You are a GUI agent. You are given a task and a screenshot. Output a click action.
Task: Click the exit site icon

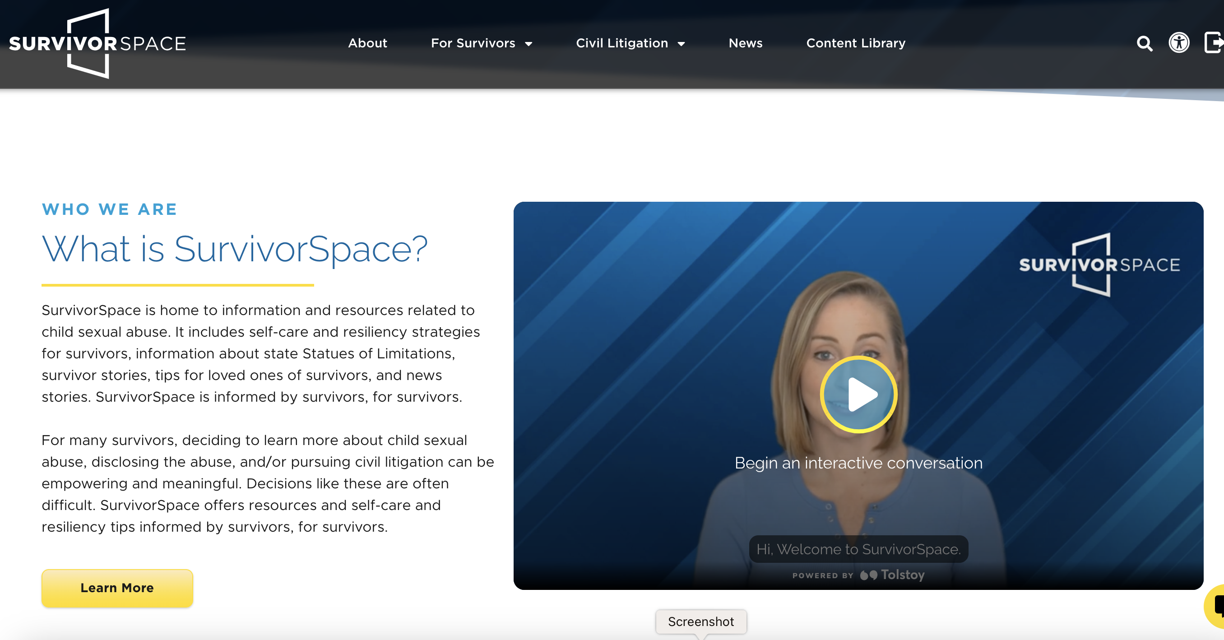point(1214,43)
